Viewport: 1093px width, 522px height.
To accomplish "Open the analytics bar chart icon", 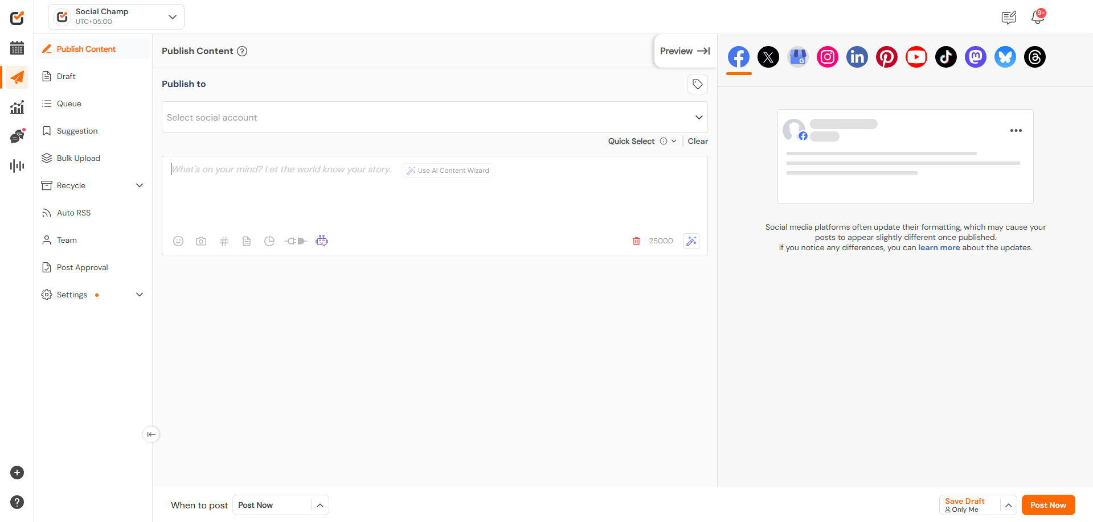I will pos(17,107).
